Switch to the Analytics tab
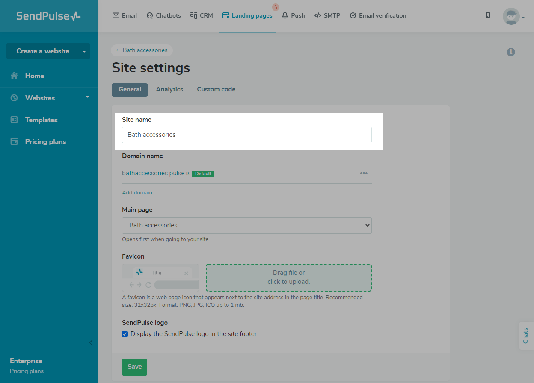 pyautogui.click(x=169, y=89)
